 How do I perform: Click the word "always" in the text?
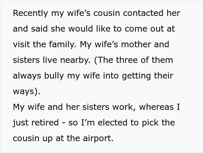point(28,76)
